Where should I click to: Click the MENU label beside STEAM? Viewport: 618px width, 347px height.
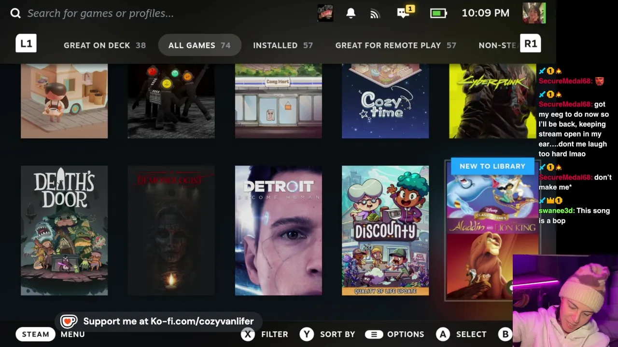(x=72, y=334)
